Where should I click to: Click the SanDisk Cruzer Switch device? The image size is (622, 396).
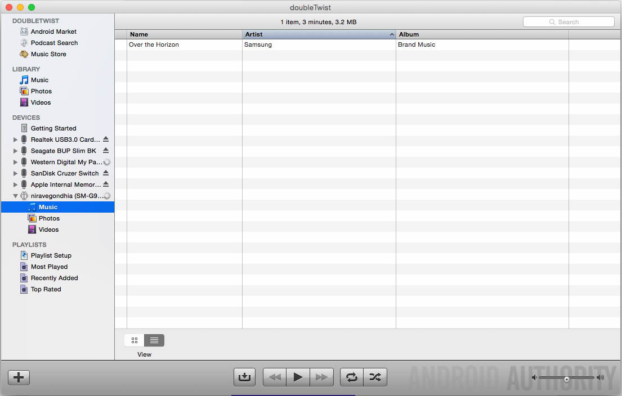[x=65, y=173]
